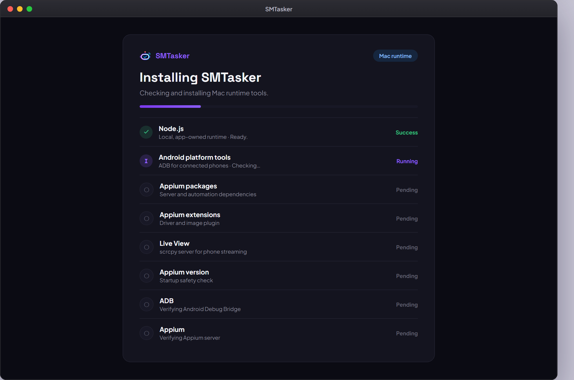Image resolution: width=574 pixels, height=380 pixels.
Task: Click the SMTasker brand name link
Action: click(172, 56)
